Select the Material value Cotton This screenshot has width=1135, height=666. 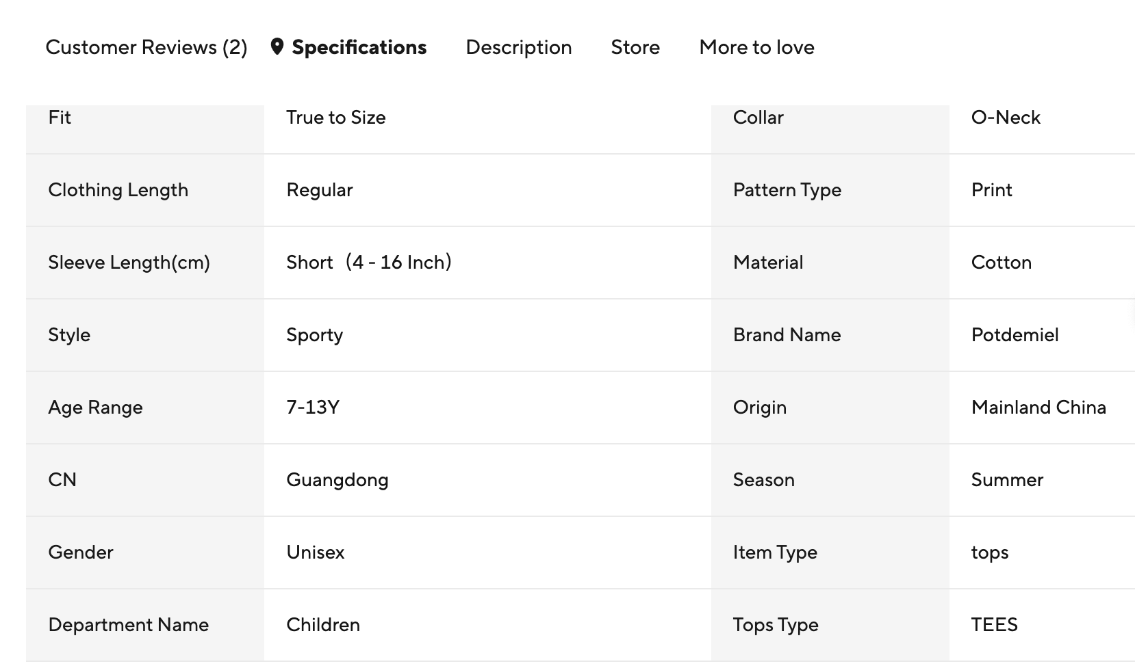1001,263
